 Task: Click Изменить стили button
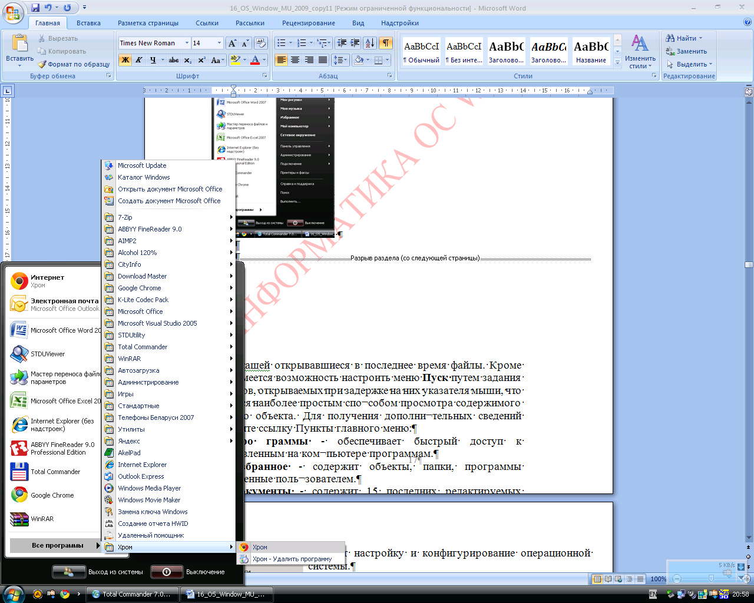640,51
